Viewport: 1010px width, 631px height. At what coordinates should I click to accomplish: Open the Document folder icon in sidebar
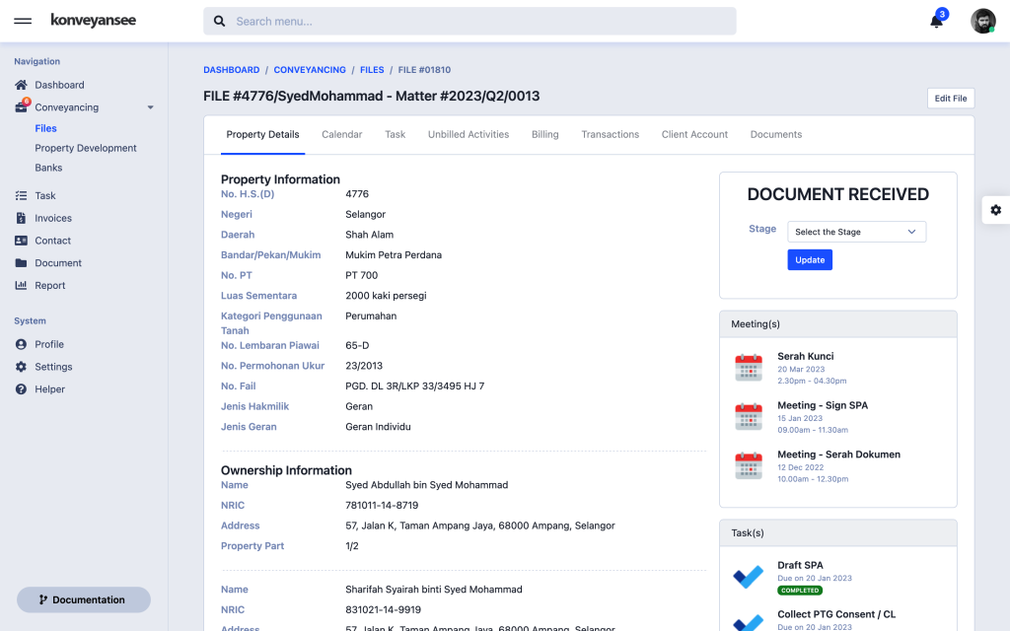23,262
